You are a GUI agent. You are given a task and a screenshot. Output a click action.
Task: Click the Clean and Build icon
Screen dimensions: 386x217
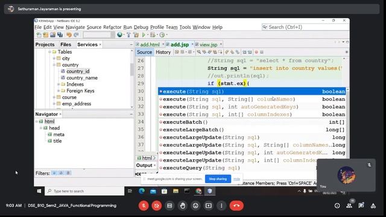(x=136, y=35)
